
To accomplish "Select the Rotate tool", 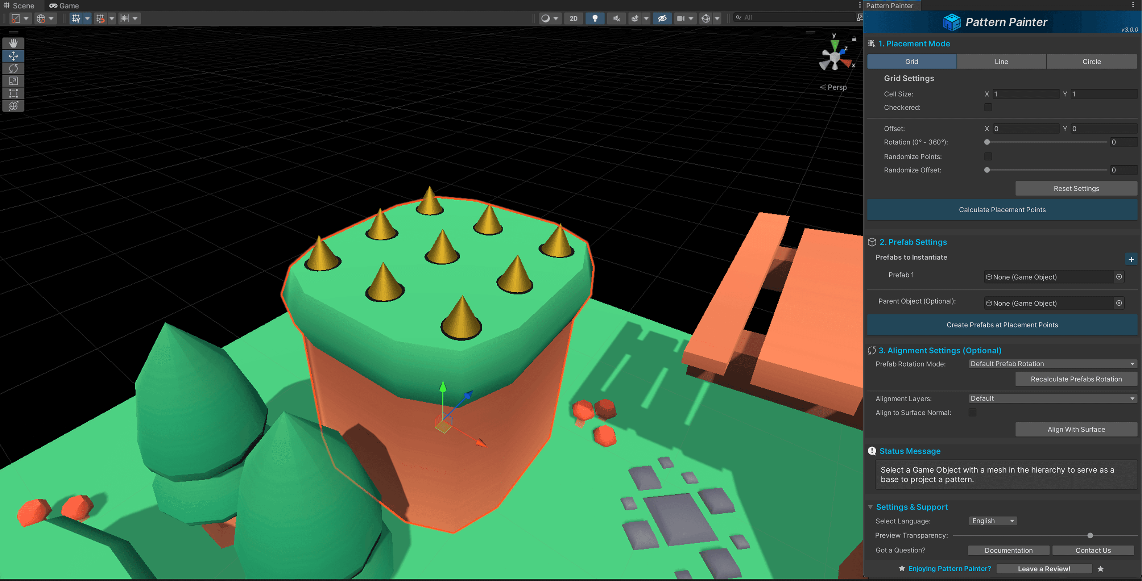I will tap(13, 68).
